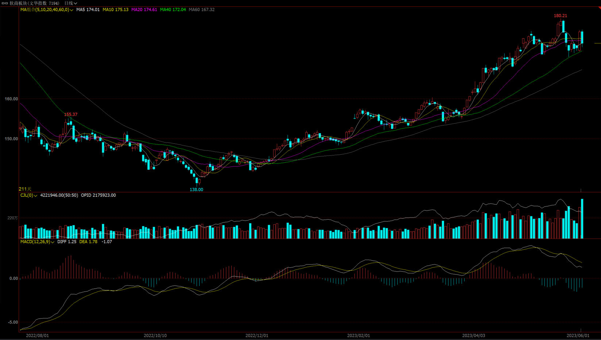Click the 2022/10/10 date on time axis

point(155,335)
